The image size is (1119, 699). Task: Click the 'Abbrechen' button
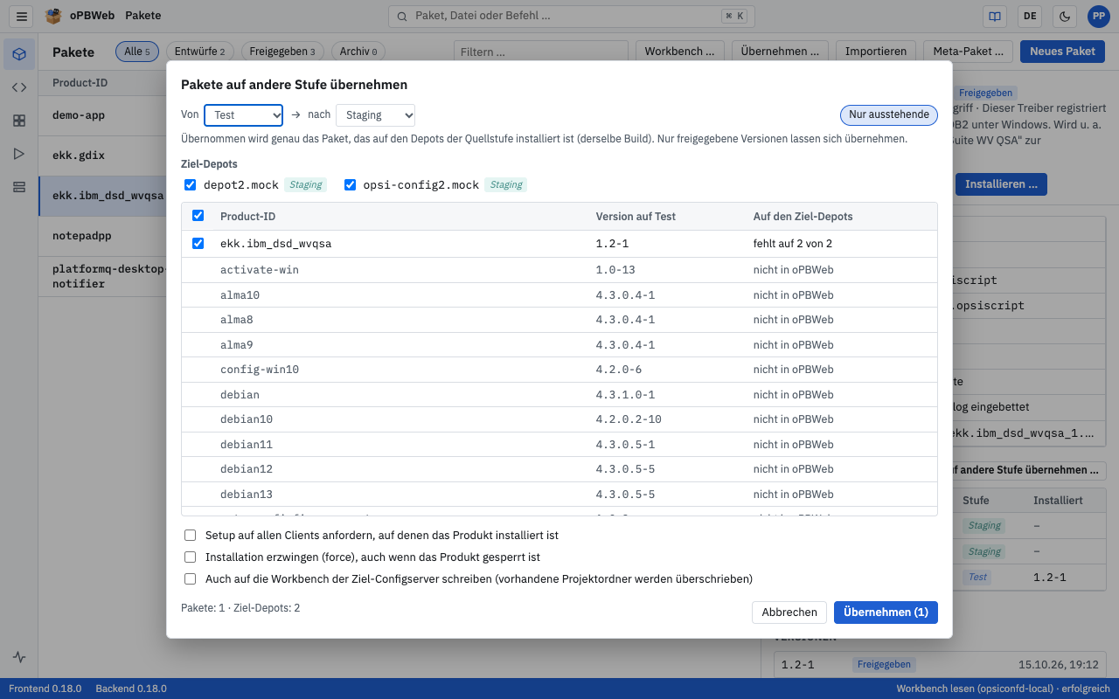(789, 612)
